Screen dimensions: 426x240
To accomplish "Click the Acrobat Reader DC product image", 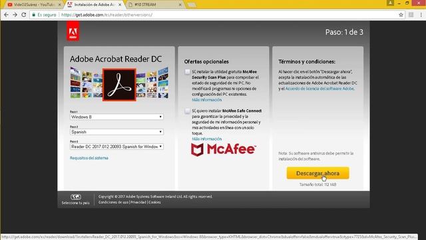I will [x=119, y=85].
